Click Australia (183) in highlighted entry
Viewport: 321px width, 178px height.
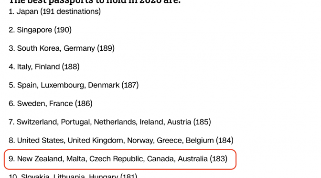[x=203, y=159]
